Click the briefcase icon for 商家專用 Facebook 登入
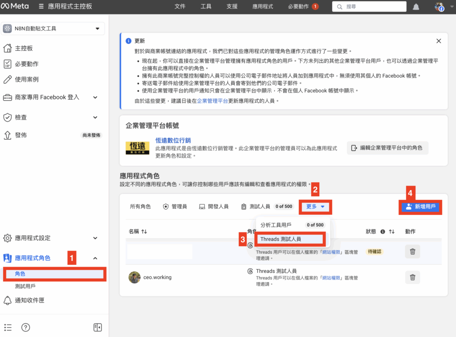The height and width of the screenshot is (337, 456). pyautogui.click(x=7, y=97)
